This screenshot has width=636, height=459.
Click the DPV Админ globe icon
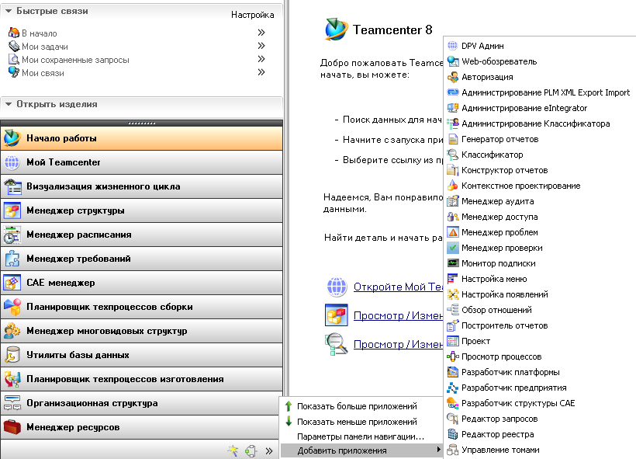pos(453,46)
